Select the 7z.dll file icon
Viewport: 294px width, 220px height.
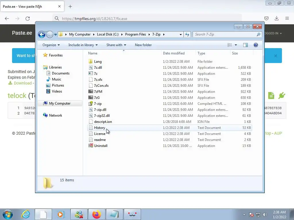click(x=90, y=68)
